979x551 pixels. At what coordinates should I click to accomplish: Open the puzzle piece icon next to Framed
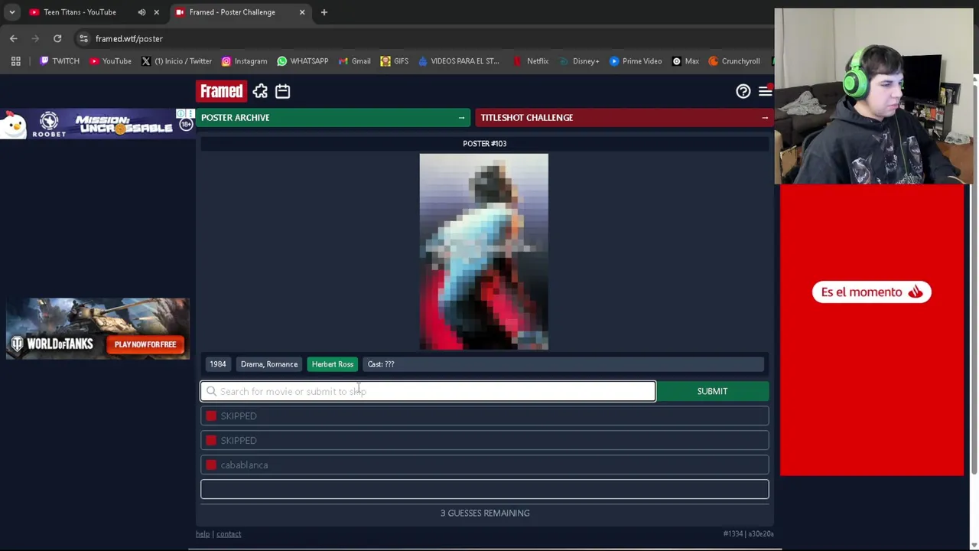(x=260, y=91)
